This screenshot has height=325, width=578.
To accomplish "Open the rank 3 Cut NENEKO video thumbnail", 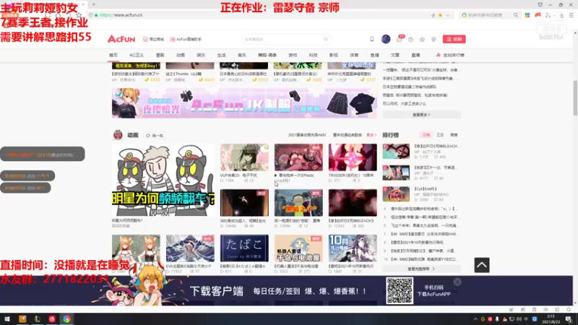I will pos(396,194).
